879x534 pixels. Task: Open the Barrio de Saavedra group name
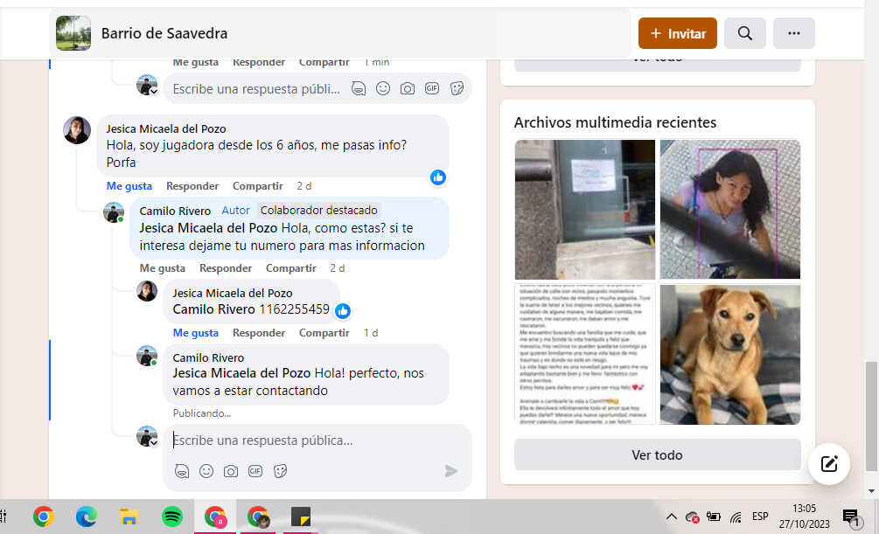pos(164,33)
